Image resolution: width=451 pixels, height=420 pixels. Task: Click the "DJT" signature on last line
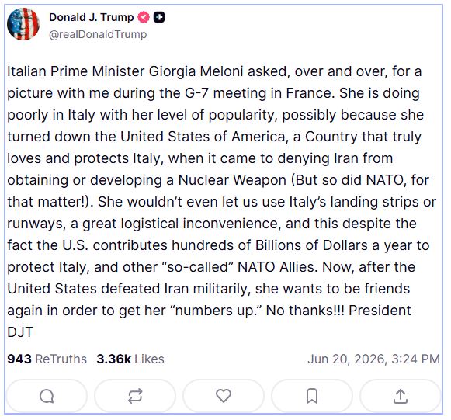(20, 332)
